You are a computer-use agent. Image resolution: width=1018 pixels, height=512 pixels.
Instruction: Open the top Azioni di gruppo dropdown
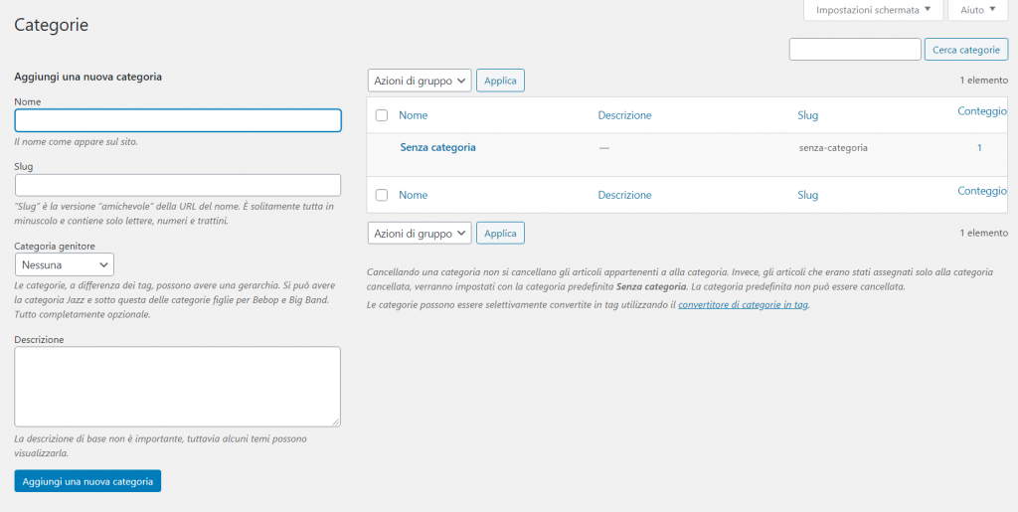coord(419,81)
